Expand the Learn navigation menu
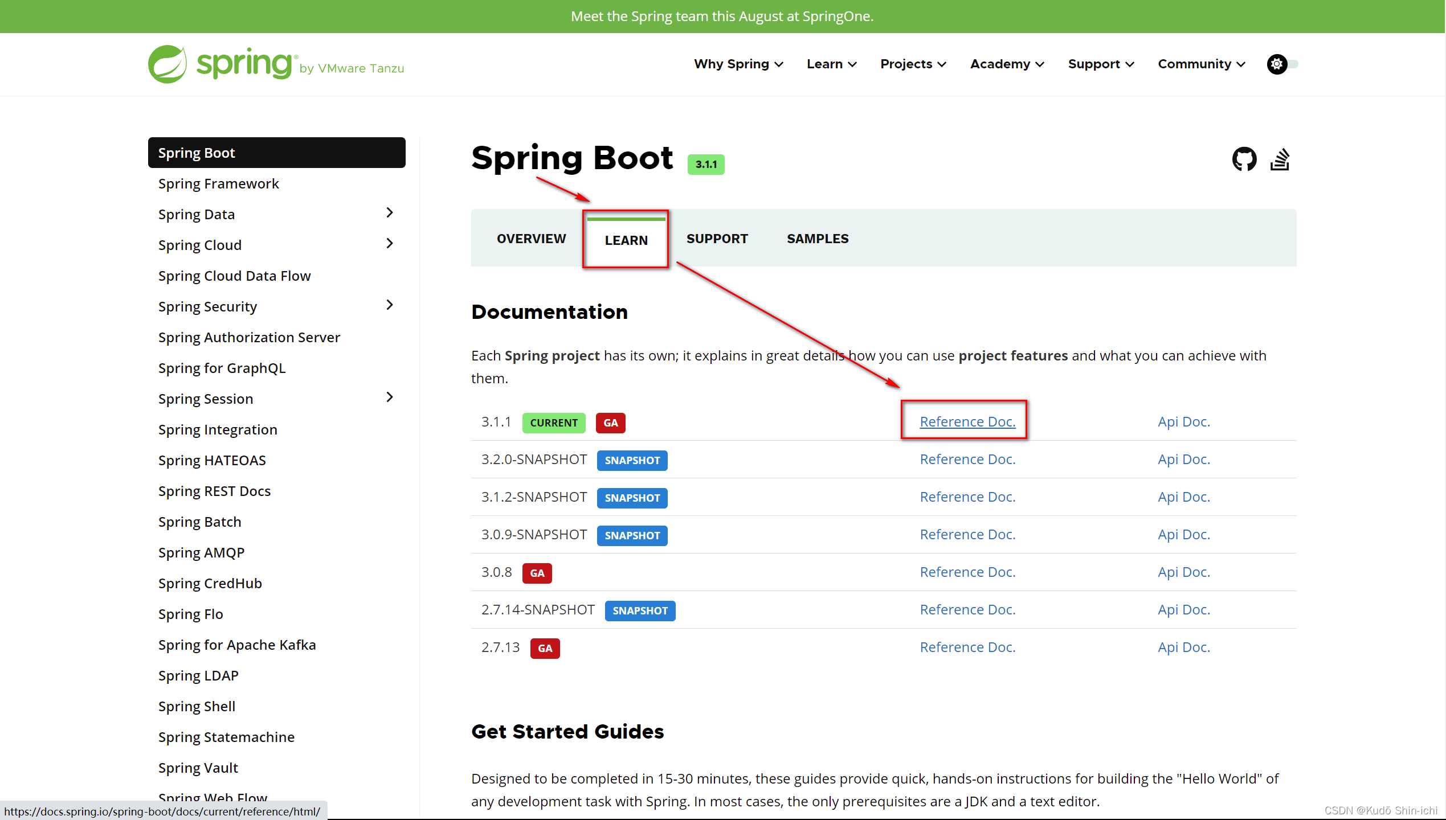 (x=832, y=64)
